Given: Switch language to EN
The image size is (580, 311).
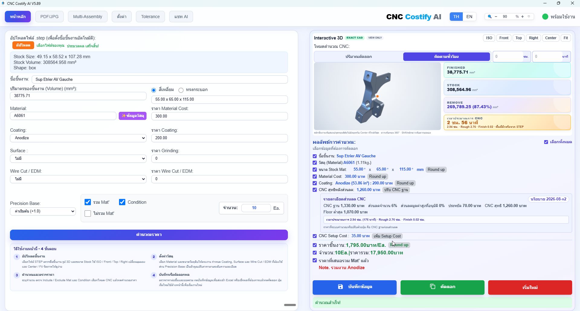Looking at the screenshot, I should pos(469,17).
